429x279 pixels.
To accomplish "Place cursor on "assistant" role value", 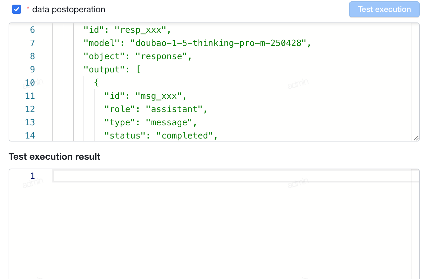I will [174, 109].
